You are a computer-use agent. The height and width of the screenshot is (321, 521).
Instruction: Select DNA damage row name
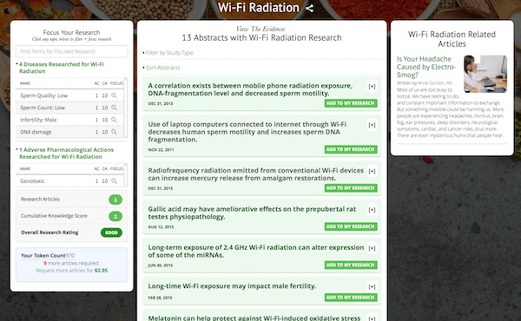(x=36, y=132)
